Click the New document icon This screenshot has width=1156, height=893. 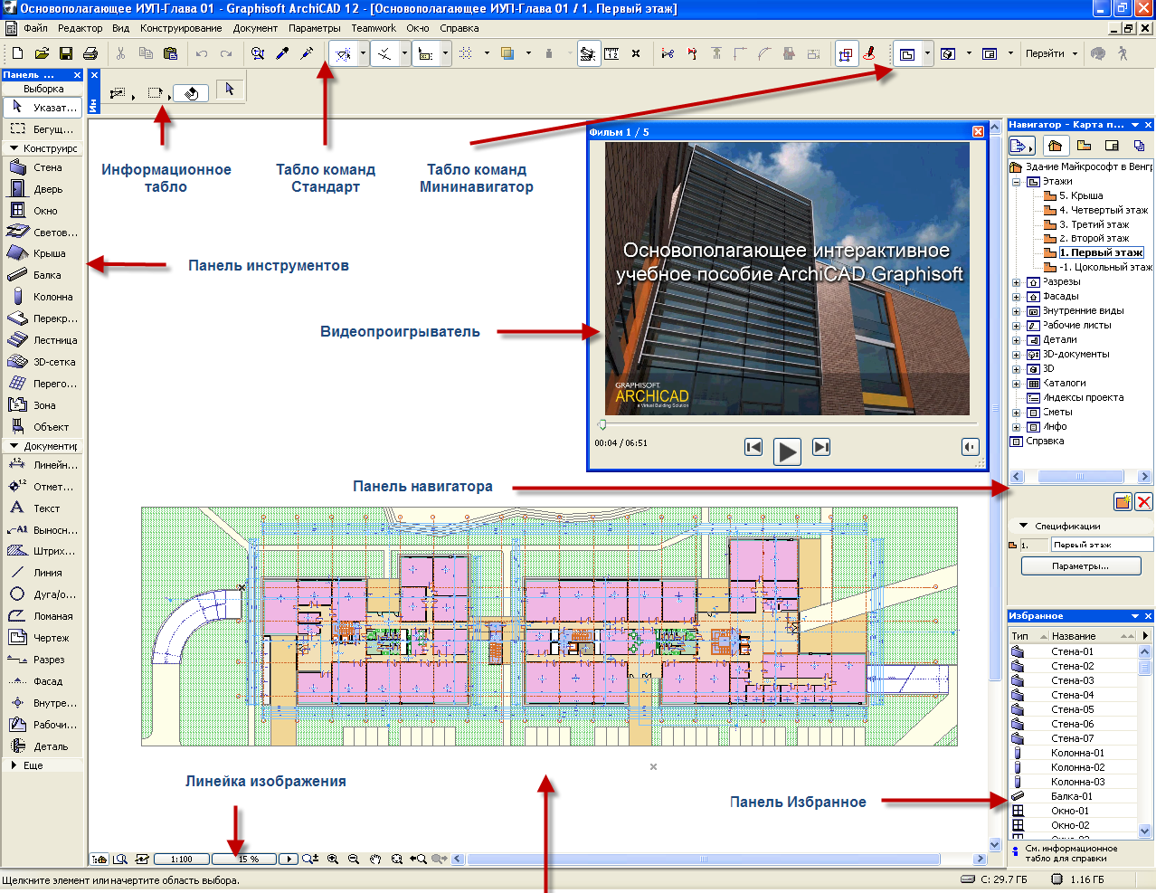click(x=16, y=53)
